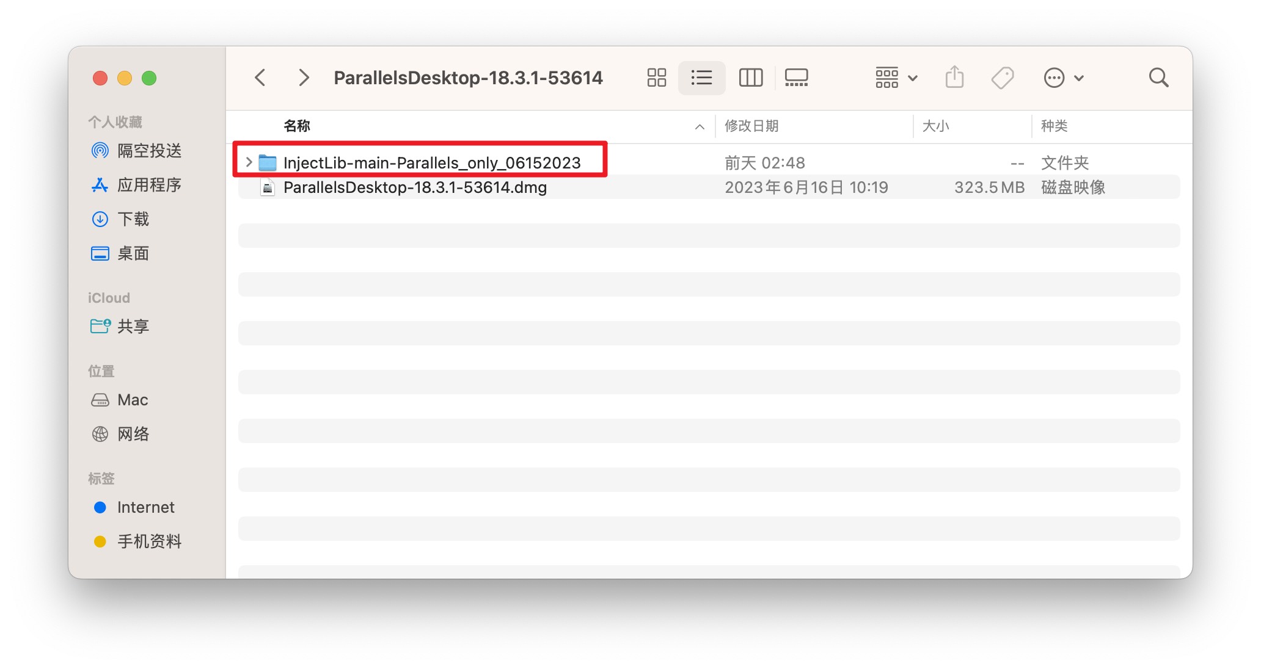
Task: Select the list view toggle
Action: [x=701, y=78]
